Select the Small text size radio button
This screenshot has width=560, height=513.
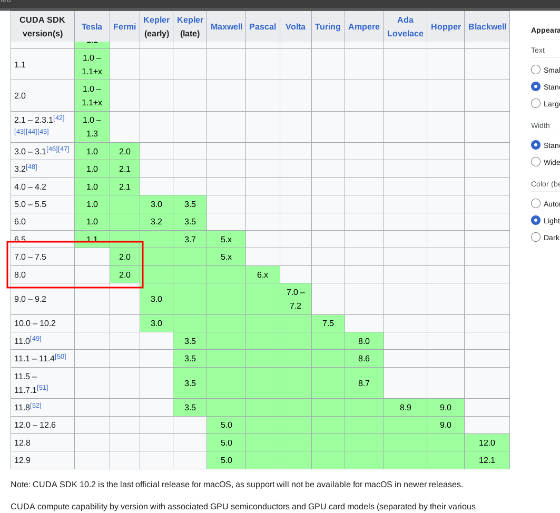pyautogui.click(x=536, y=70)
